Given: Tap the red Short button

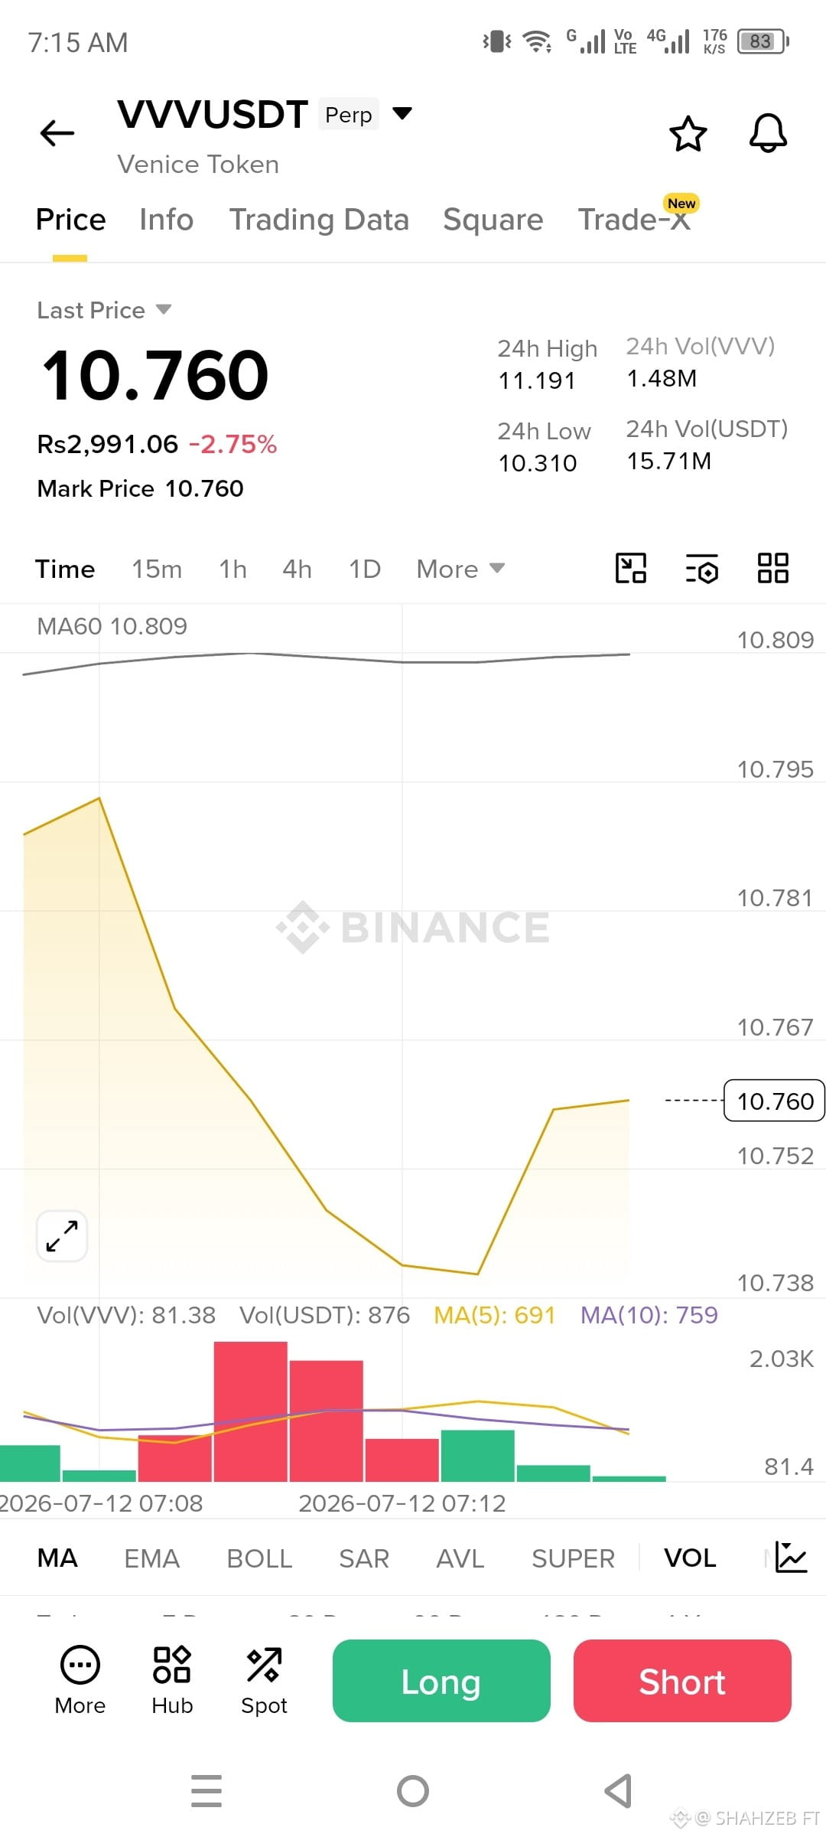Looking at the screenshot, I should pyautogui.click(x=682, y=1681).
